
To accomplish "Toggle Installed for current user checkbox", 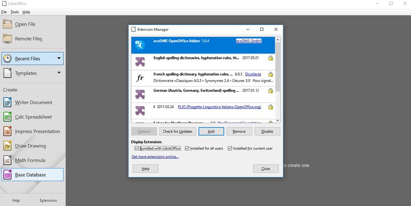I will click(x=230, y=148).
